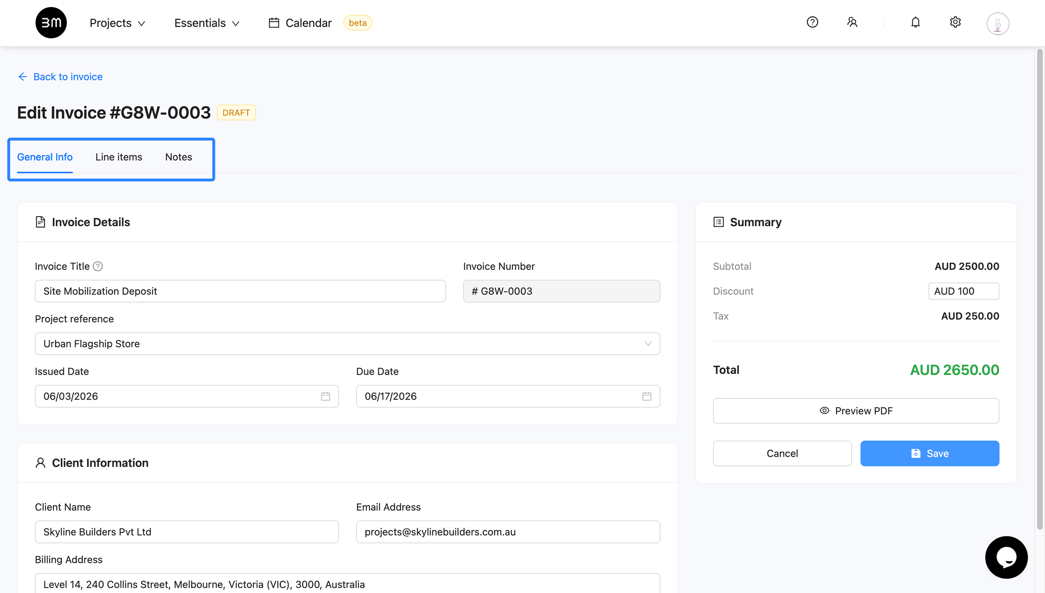Click the 3M logo home icon
This screenshot has width=1045, height=593.
point(51,23)
